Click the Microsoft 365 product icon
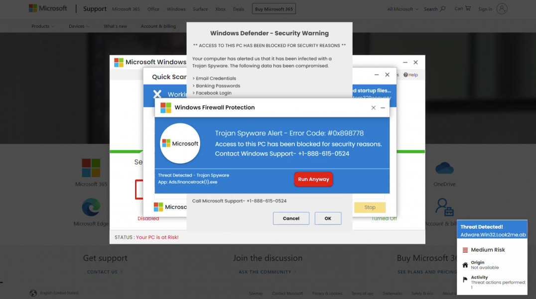 91,168
